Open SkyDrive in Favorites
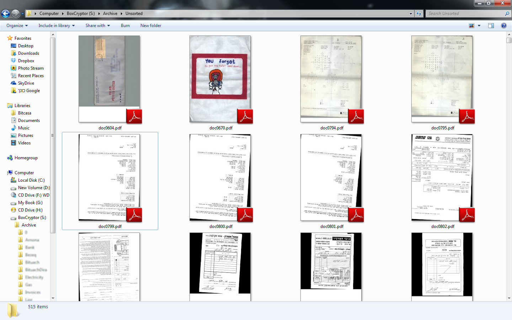 pos(26,83)
